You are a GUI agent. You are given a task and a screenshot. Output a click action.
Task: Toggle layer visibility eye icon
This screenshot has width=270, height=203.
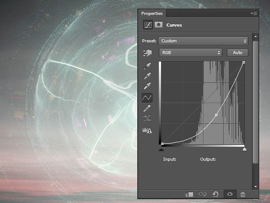pyautogui.click(x=229, y=194)
